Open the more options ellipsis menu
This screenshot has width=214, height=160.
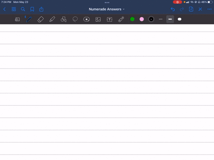(210, 9)
